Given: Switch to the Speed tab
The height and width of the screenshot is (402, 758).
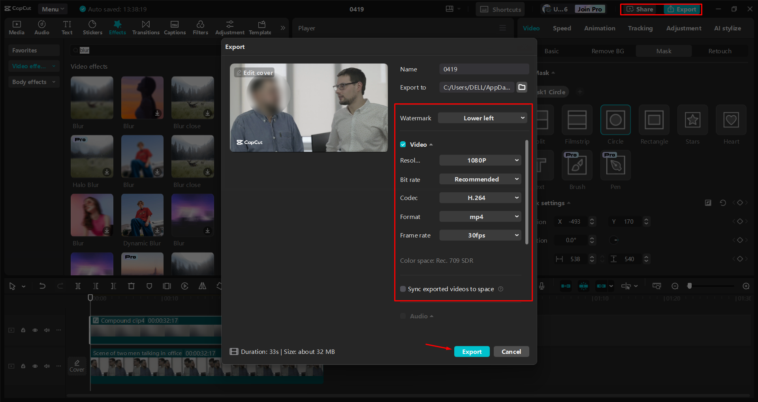Looking at the screenshot, I should click(562, 28).
